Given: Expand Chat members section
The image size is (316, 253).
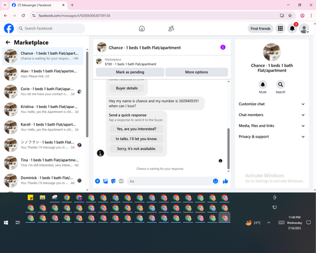Looking at the screenshot, I should [272, 115].
